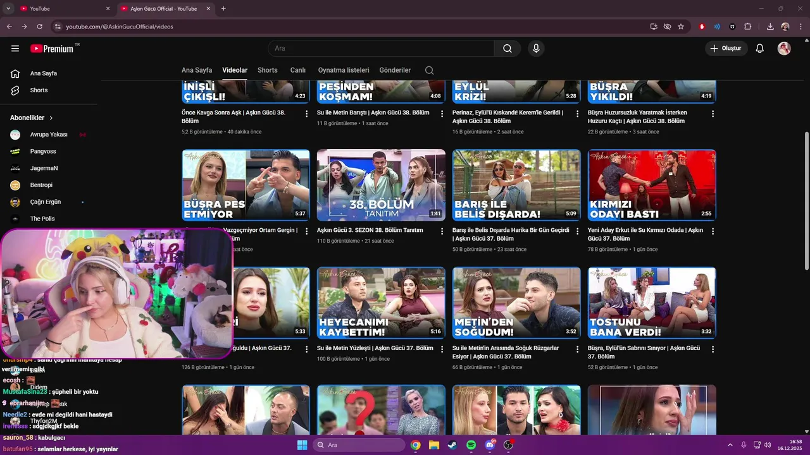Toggle the crossed-eye tracking protection icon
Screen dimensions: 810x455
pyautogui.click(x=667, y=27)
